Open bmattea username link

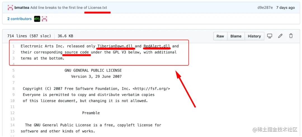click(22, 8)
